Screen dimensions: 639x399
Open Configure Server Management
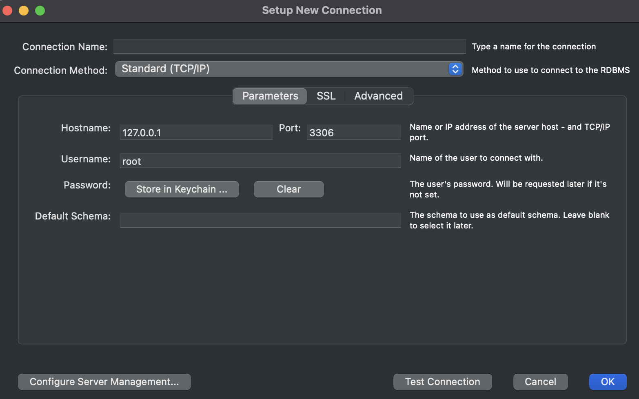pos(104,382)
